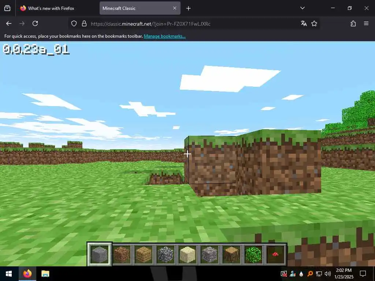Click the Manage bookmarks link
This screenshot has width=375, height=281.
click(x=164, y=36)
